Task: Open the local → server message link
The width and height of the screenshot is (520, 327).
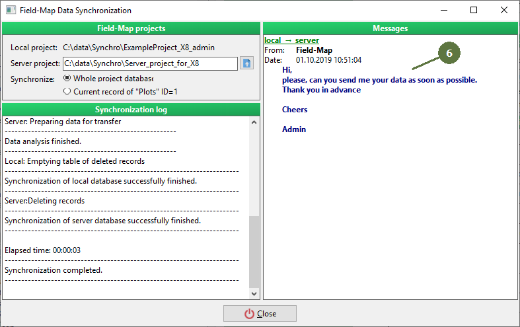Action: 291,40
